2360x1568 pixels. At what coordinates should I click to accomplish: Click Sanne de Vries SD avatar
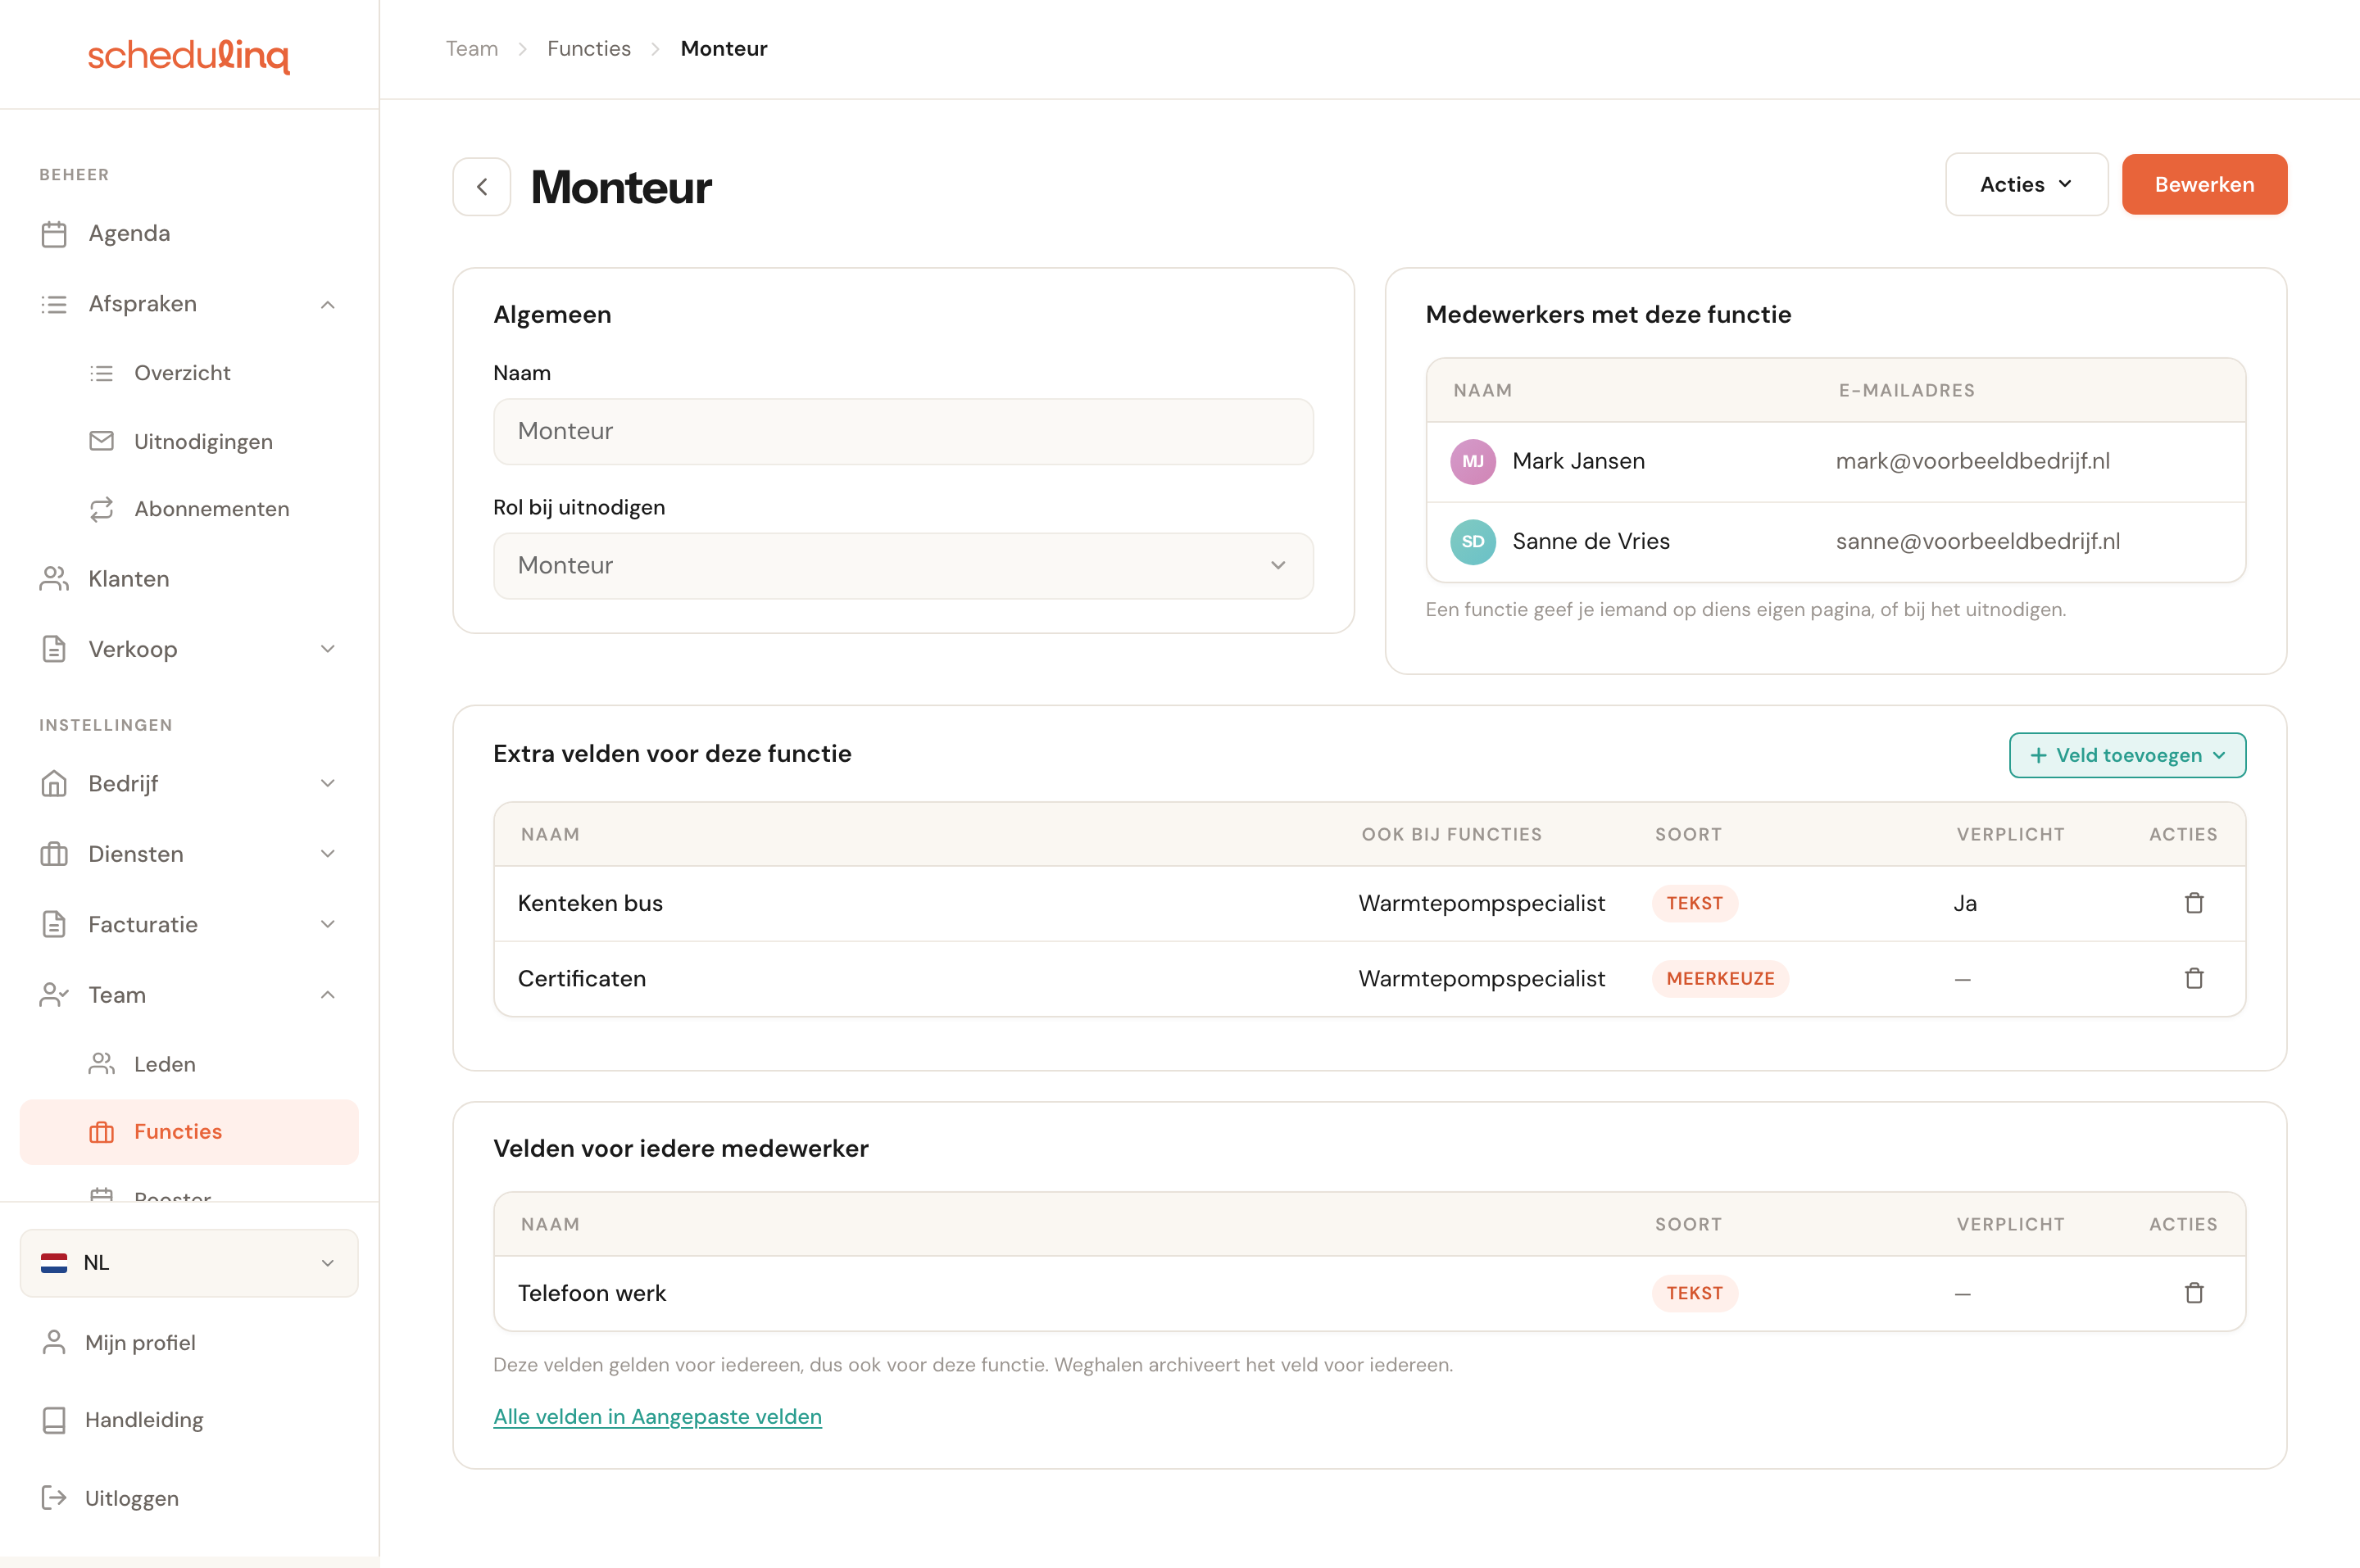tap(1473, 542)
